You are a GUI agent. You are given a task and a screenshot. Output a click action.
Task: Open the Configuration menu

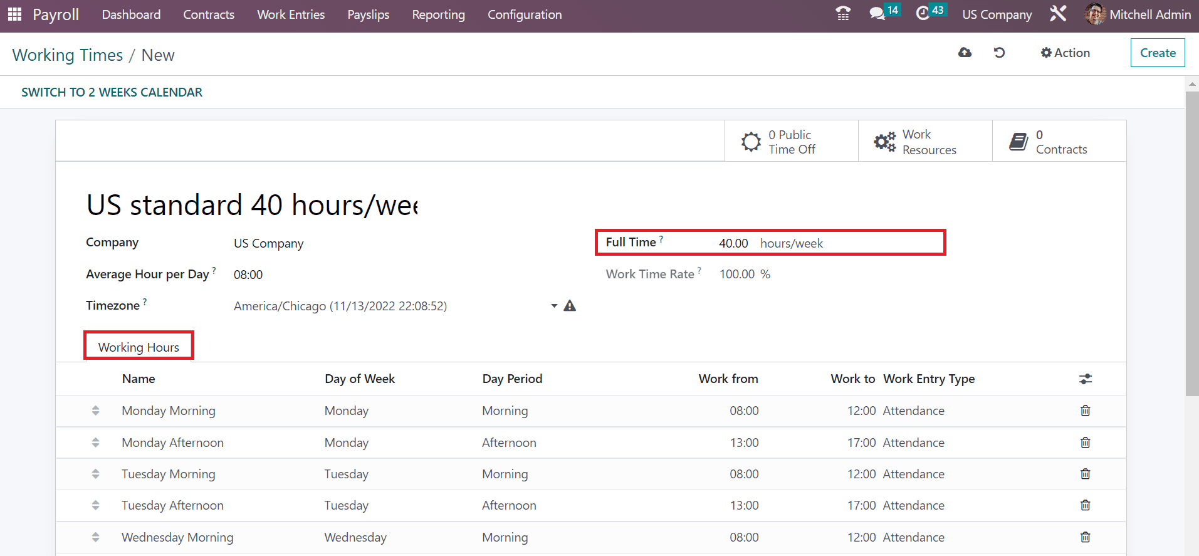[525, 14]
